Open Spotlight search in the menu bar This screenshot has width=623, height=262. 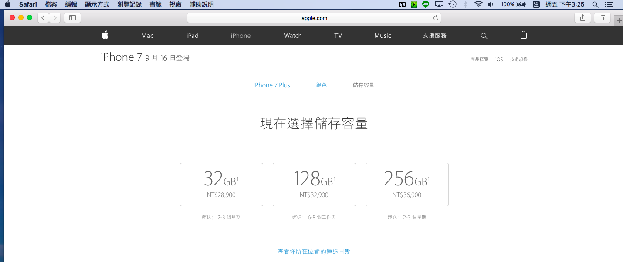point(595,4)
